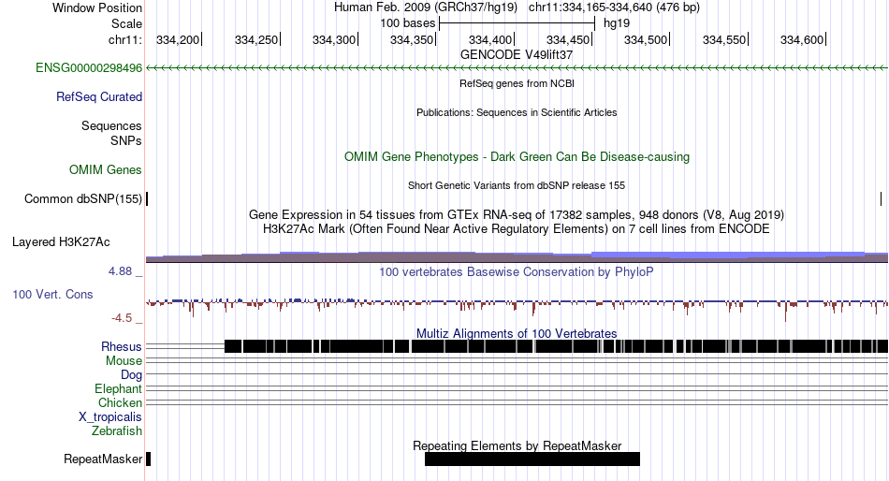Click the chr11:334,165-334,640 position text
The height and width of the screenshot is (481, 889).
[x=614, y=7]
